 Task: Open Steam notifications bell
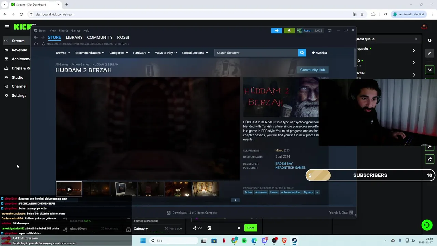[289, 31]
